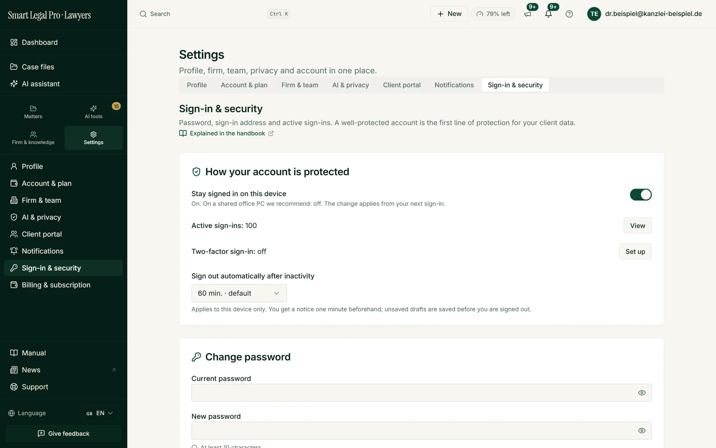Open Billing & subscription in sidebar
Screen dimensions: 716x448
tap(63, 285)
